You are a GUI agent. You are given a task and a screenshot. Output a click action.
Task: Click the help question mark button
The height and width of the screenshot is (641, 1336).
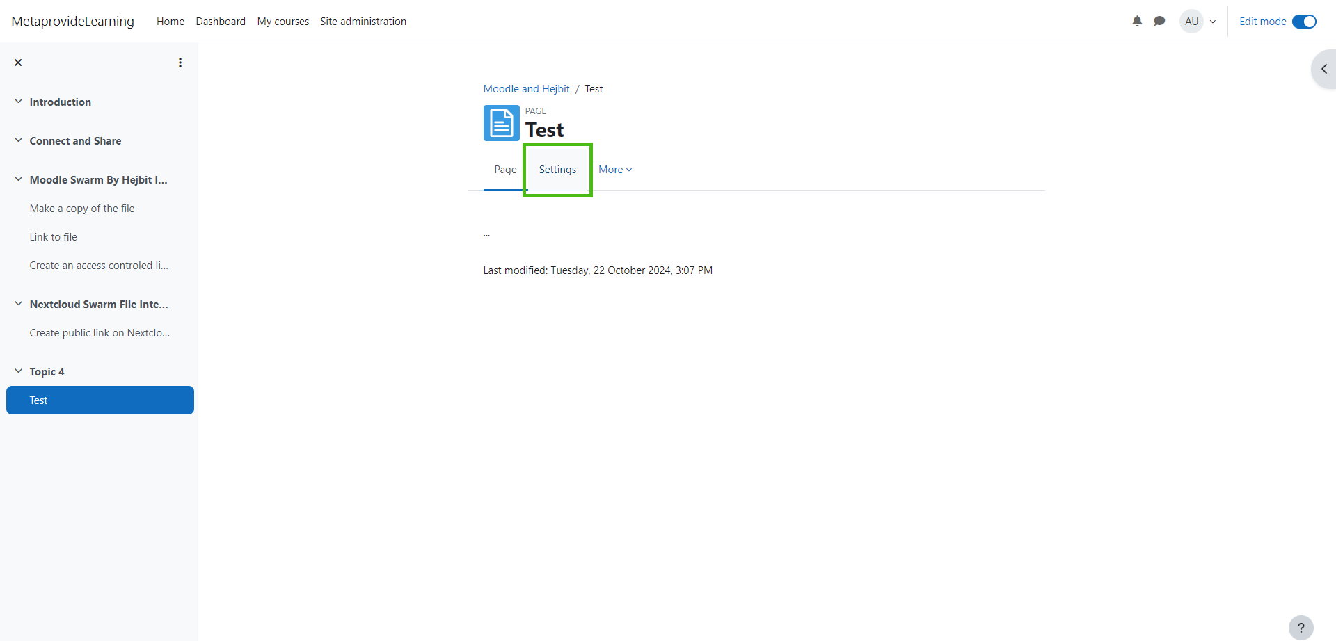click(1301, 628)
